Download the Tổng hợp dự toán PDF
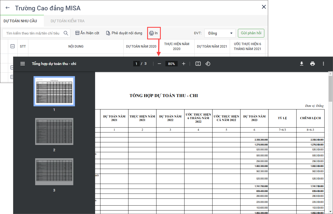333x214 pixels. [302, 64]
